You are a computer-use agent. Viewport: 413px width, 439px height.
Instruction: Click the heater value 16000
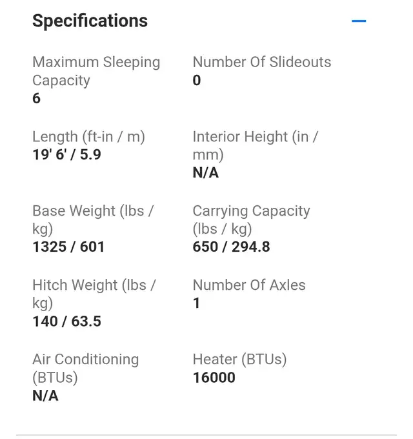coord(214,378)
